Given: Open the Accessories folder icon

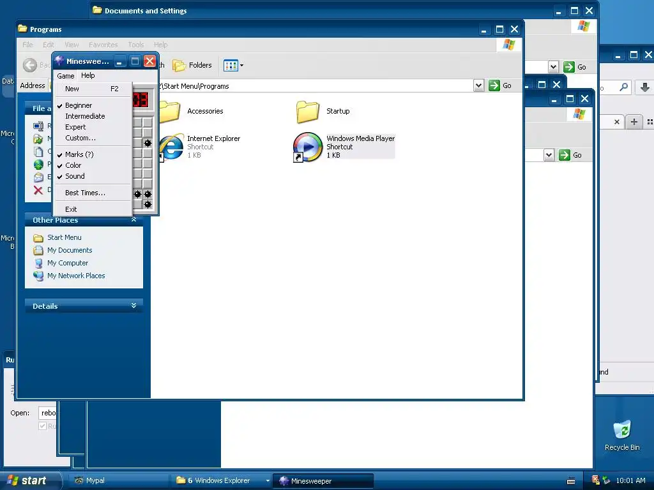Looking at the screenshot, I should pos(170,111).
